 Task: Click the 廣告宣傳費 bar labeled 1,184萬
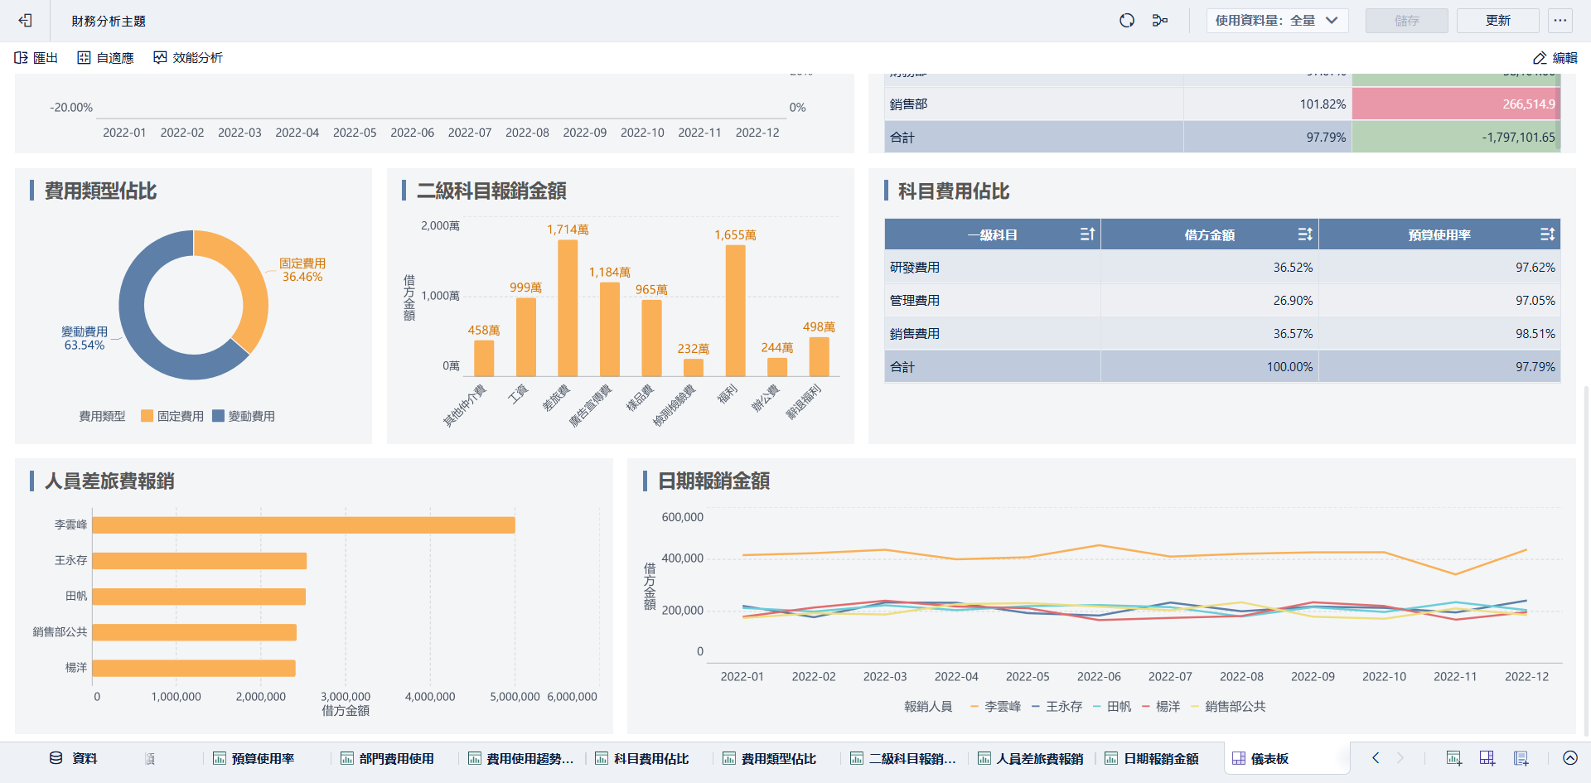[610, 330]
